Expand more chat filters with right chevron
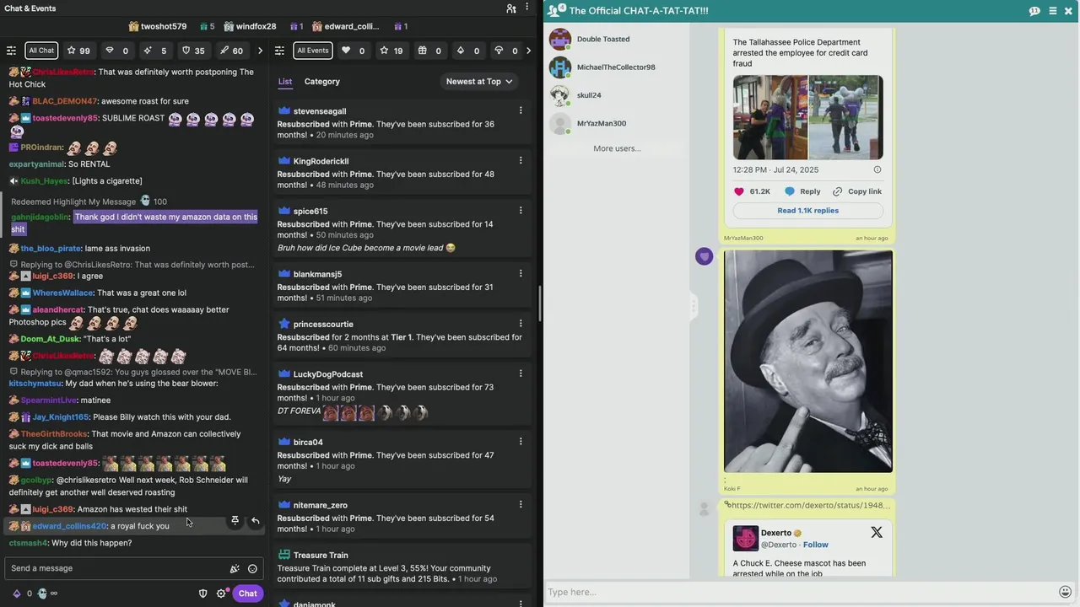The width and height of the screenshot is (1080, 607). [260, 51]
